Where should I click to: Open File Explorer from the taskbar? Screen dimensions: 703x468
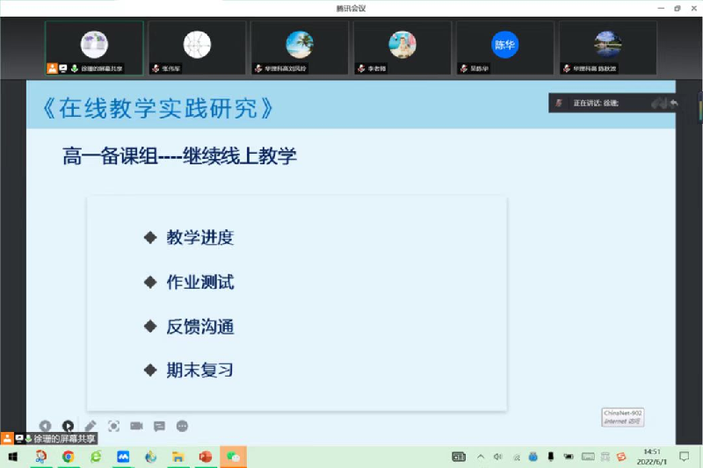pyautogui.click(x=178, y=457)
